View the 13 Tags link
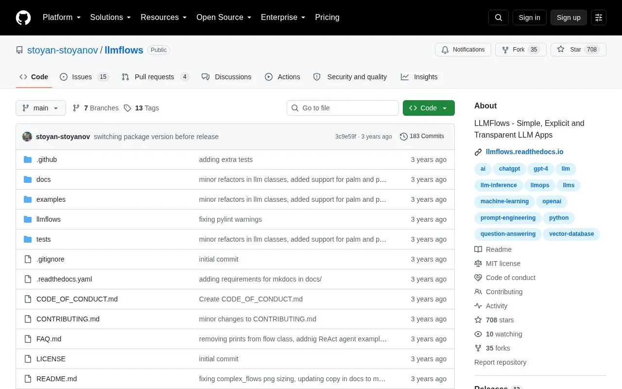The image size is (622, 389). [141, 108]
